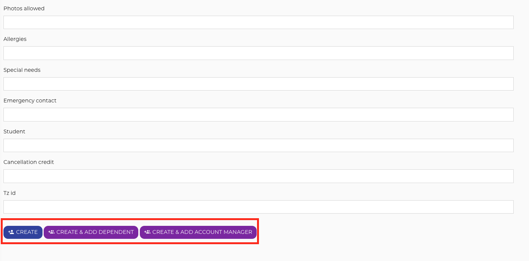Activate the Student input field

pos(259,145)
